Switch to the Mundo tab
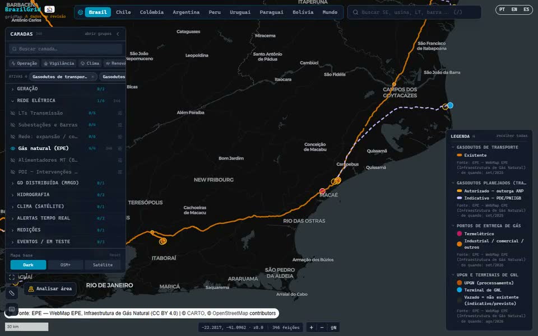538x336 pixels. pos(330,12)
